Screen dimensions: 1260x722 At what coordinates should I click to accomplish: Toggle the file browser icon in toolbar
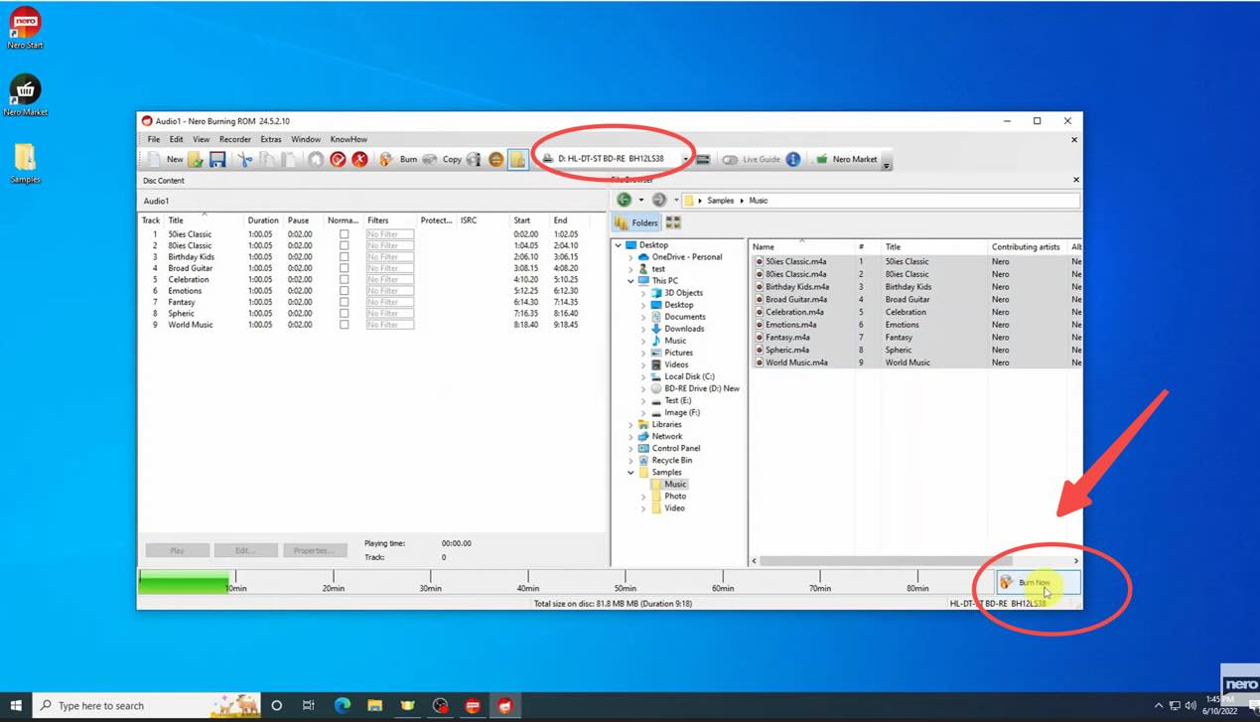point(517,159)
